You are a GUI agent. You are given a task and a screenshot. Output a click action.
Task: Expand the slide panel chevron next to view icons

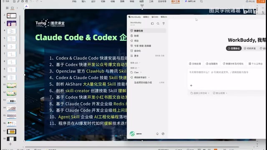[17, 8]
